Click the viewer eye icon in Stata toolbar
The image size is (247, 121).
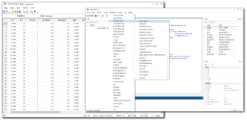click(99, 16)
